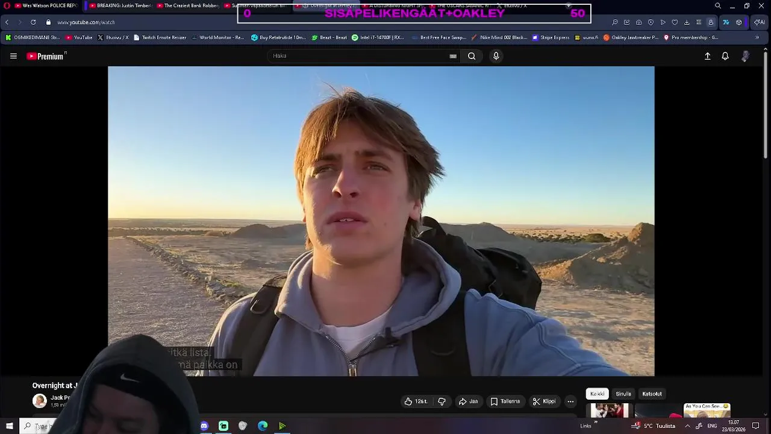Switch to BREAKING: Justin Timberlake tab
The width and height of the screenshot is (771, 434).
120,5
